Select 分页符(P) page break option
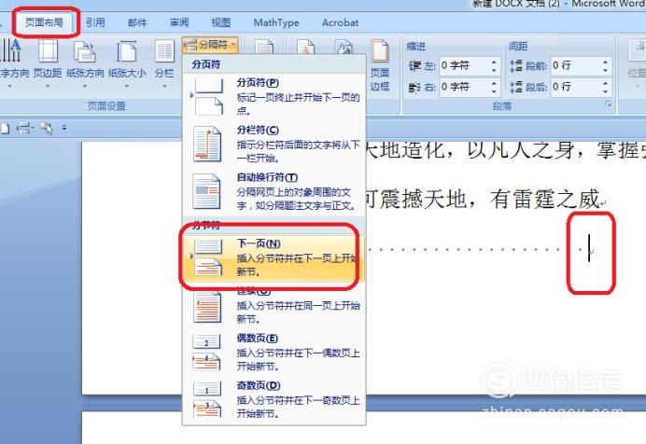This screenshot has height=444, width=646. 274,97
